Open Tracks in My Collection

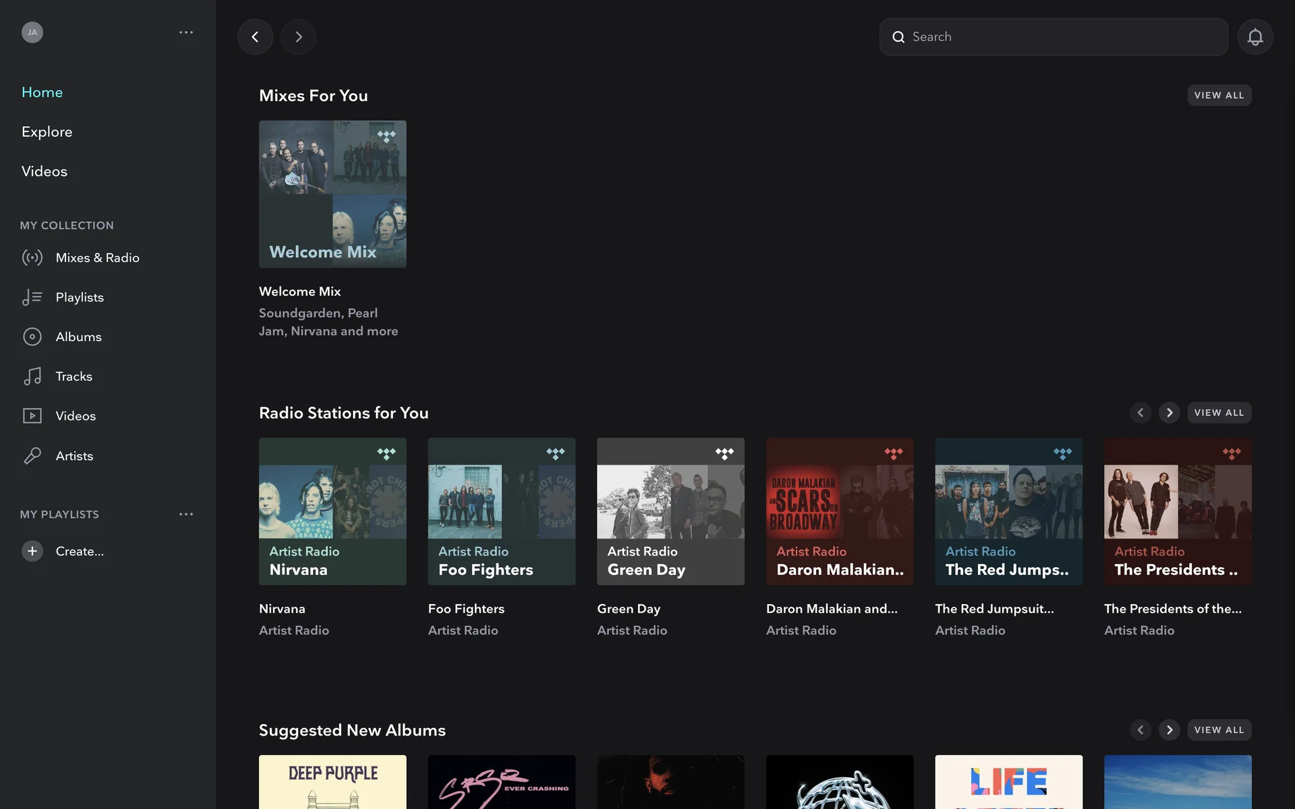[x=74, y=376]
